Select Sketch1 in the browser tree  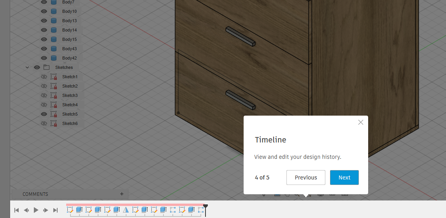point(70,77)
